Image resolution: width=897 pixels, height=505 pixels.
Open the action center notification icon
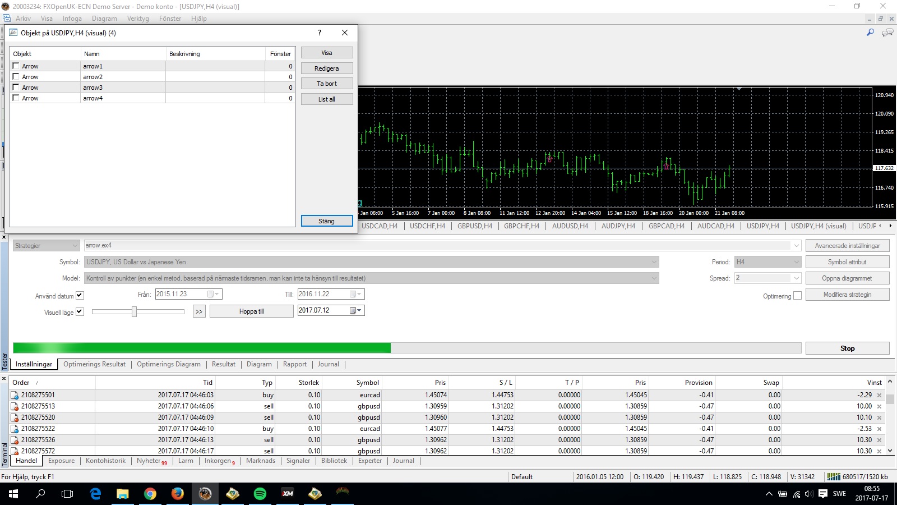pyautogui.click(x=823, y=494)
